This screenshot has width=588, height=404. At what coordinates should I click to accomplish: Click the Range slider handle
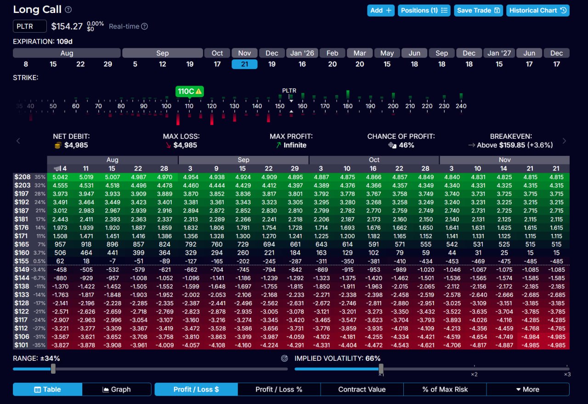[53, 369]
